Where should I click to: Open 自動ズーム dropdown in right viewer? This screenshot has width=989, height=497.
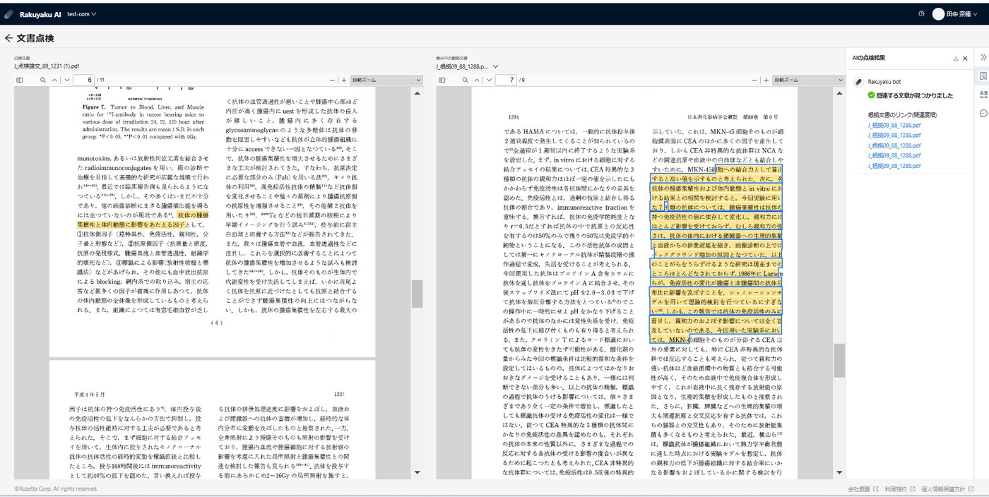click(x=808, y=80)
